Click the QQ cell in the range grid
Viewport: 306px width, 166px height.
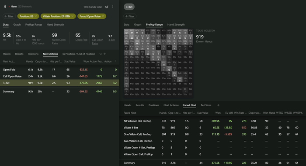137,42
